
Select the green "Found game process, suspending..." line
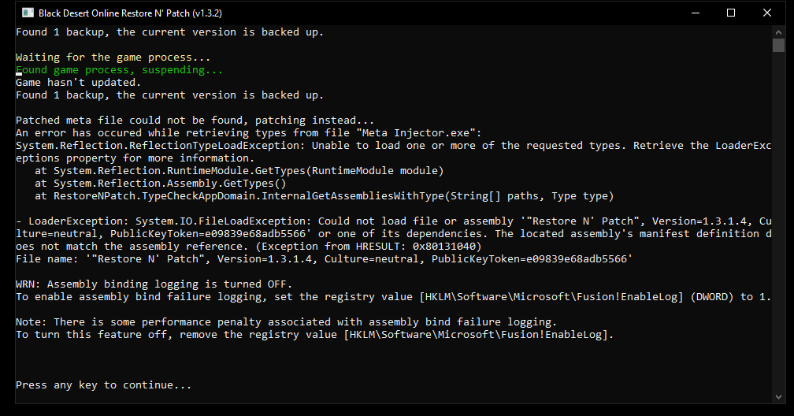(x=119, y=70)
